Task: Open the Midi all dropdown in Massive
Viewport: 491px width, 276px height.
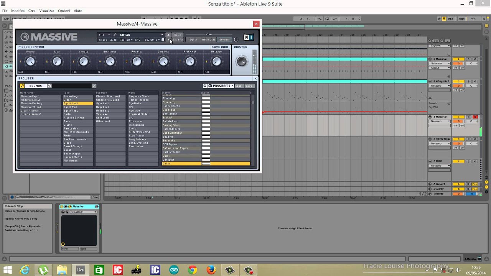Action: tap(126, 39)
